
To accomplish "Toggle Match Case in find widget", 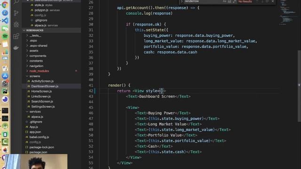I will 224,1.
